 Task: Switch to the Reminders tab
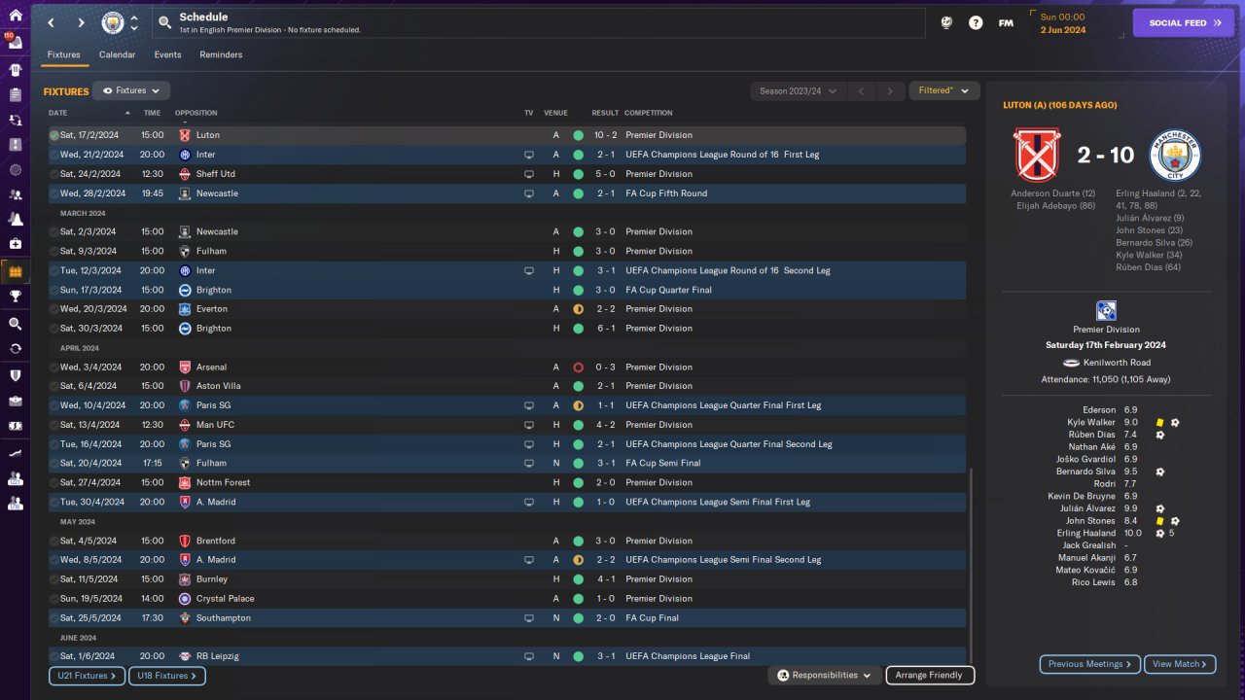point(221,54)
